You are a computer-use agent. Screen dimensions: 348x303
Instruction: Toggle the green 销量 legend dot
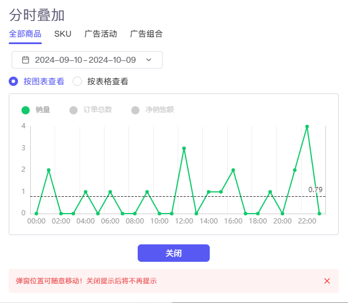[x=26, y=110]
